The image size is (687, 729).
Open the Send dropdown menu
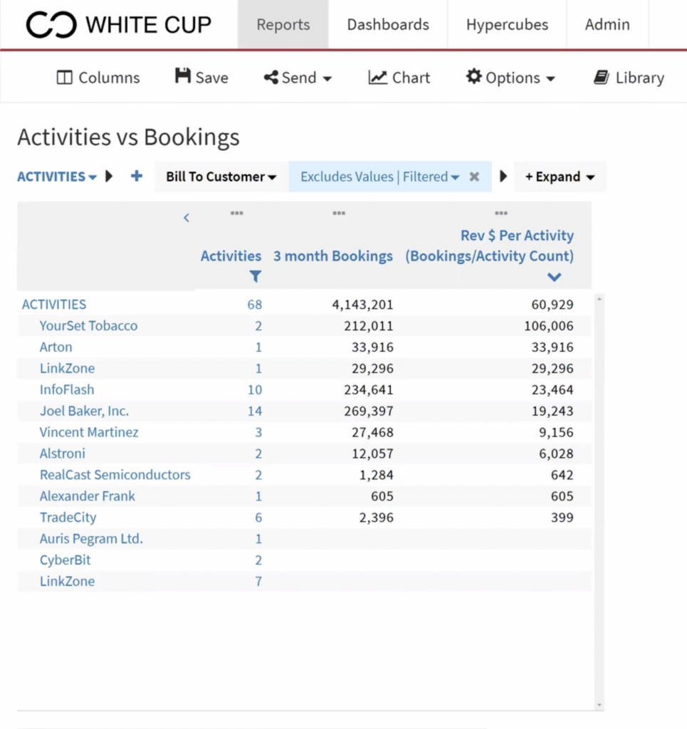[x=298, y=78]
